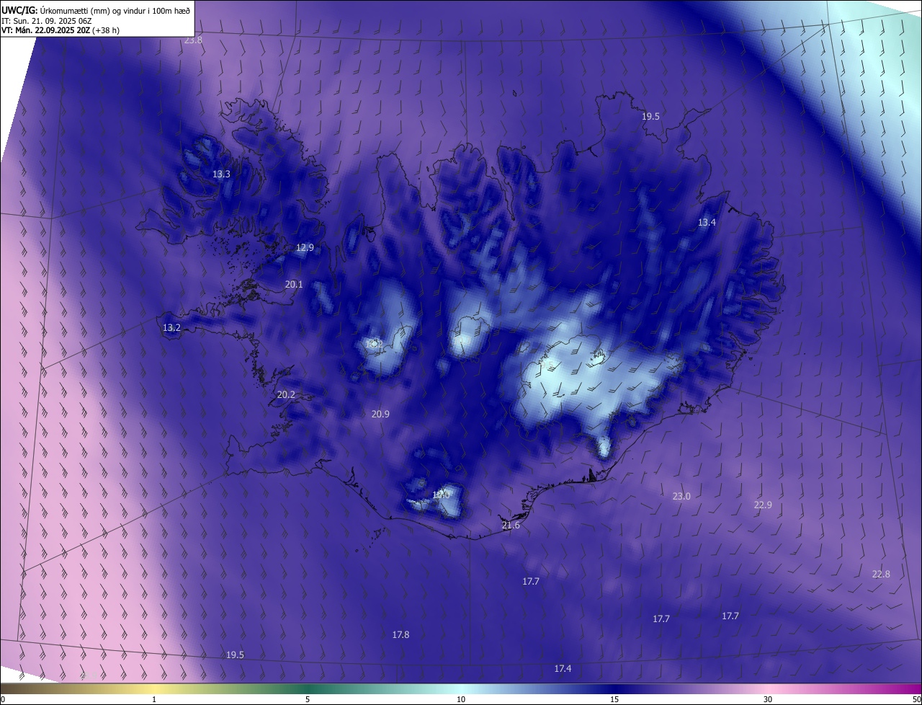Select the 13.4 map value
This screenshot has height=705, width=922.
(x=707, y=223)
